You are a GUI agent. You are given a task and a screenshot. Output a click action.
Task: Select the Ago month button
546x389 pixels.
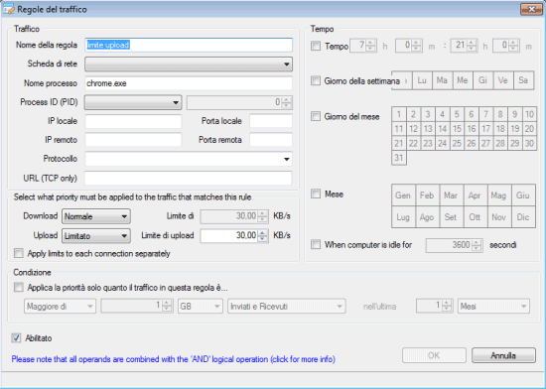click(427, 216)
